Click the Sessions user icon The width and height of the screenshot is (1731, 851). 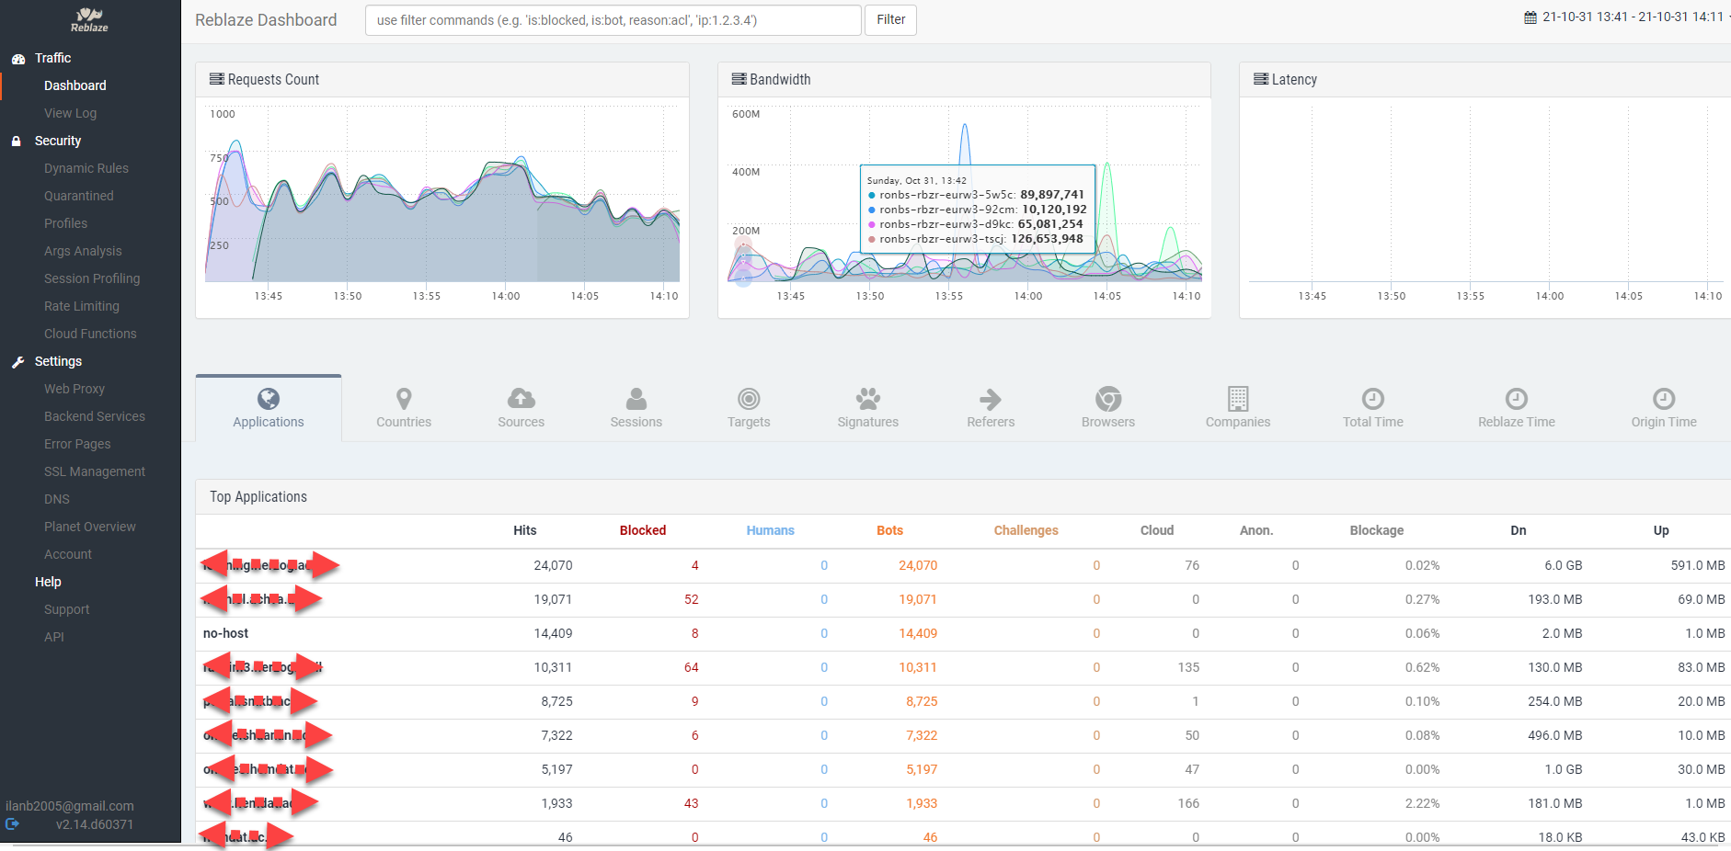[636, 399]
